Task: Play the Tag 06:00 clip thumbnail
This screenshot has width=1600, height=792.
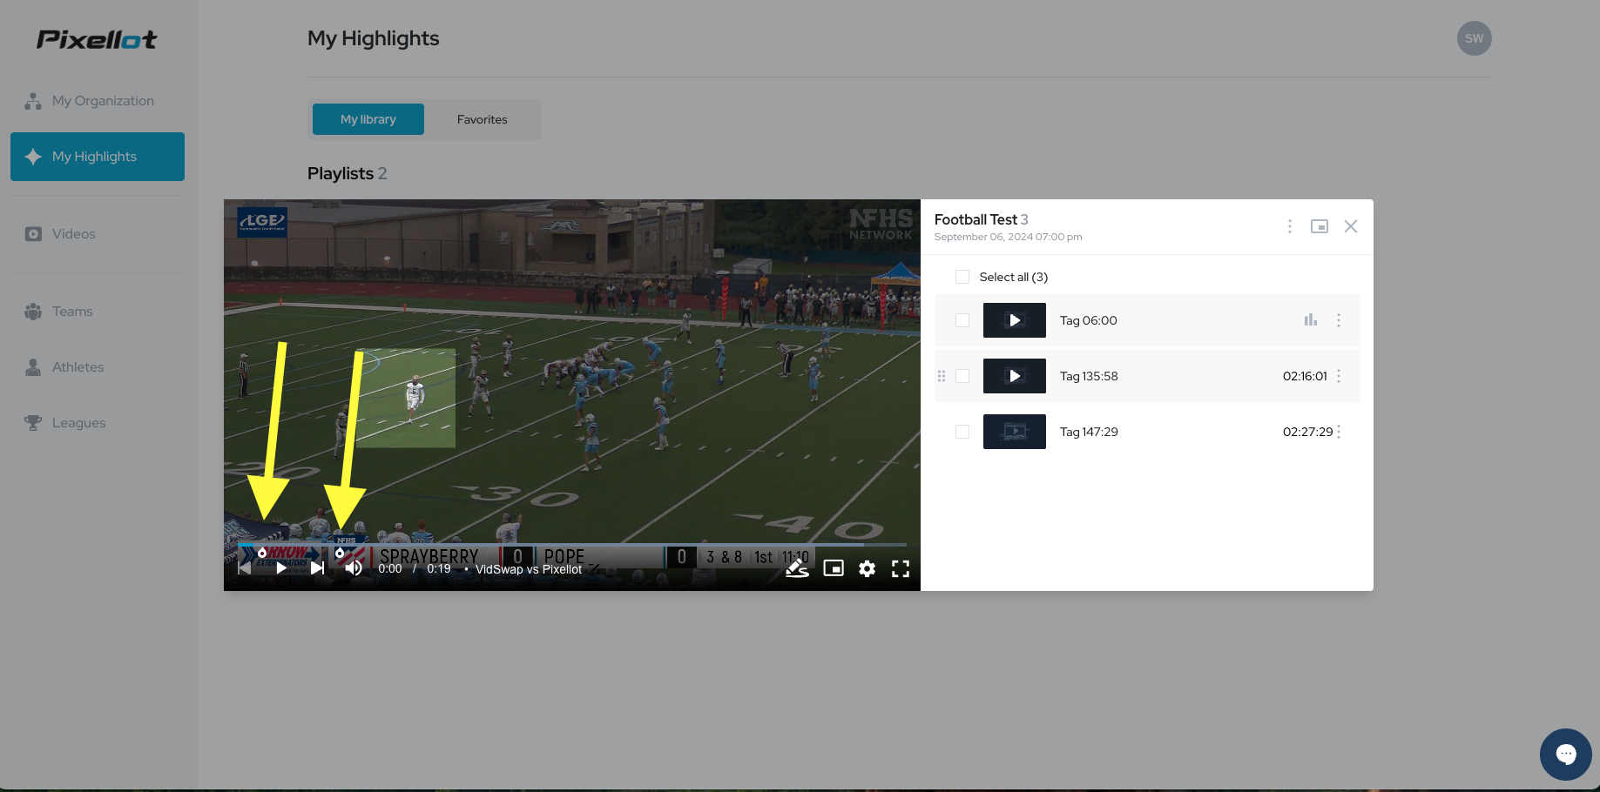Action: click(x=1015, y=320)
